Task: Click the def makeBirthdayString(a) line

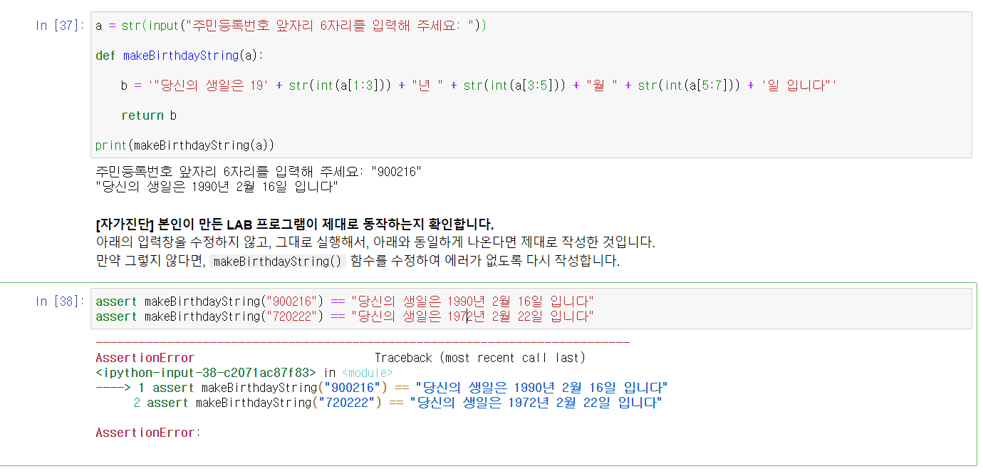Action: [x=180, y=56]
